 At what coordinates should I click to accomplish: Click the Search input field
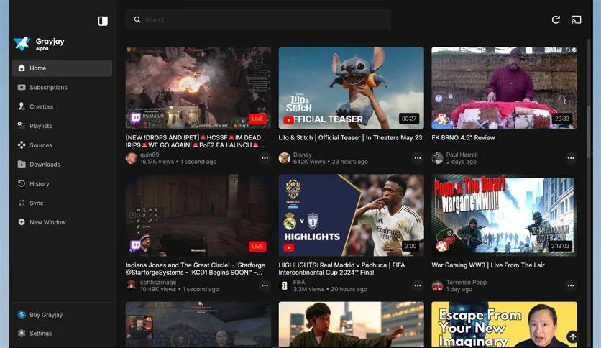tap(259, 20)
